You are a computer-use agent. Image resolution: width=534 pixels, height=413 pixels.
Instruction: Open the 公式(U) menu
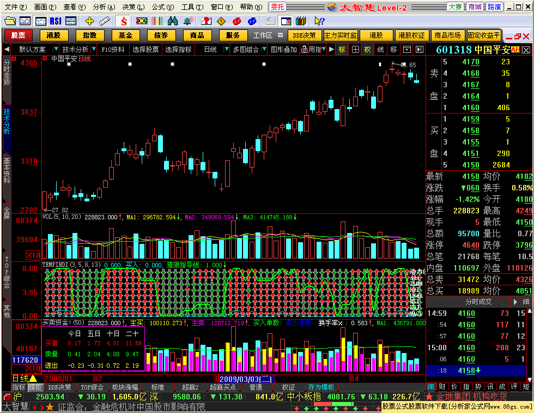[163, 7]
